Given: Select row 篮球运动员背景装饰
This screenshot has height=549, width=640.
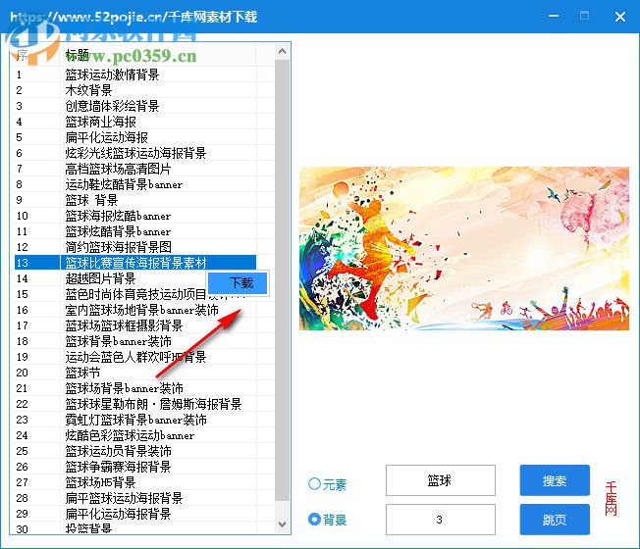Looking at the screenshot, I should point(135,451).
